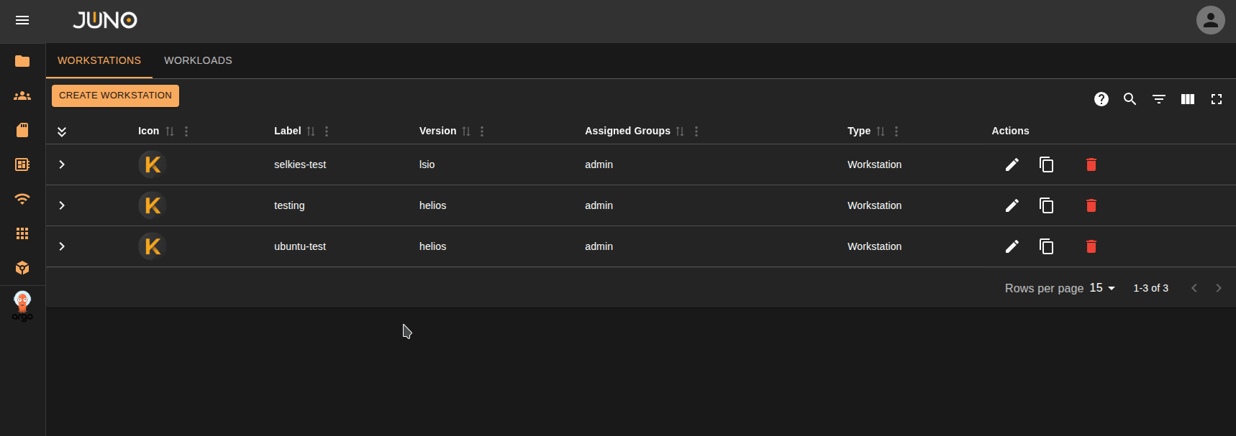The height and width of the screenshot is (436, 1236).
Task: Duplicate the testing workstation
Action: 1046,205
